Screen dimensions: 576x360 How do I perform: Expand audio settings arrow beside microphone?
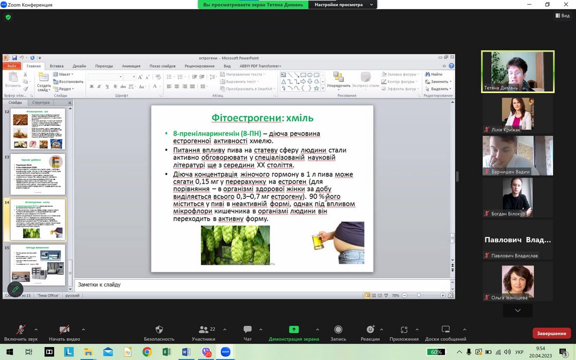tap(36, 329)
